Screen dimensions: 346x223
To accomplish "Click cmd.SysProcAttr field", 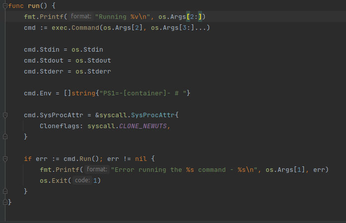I will [x=54, y=115].
